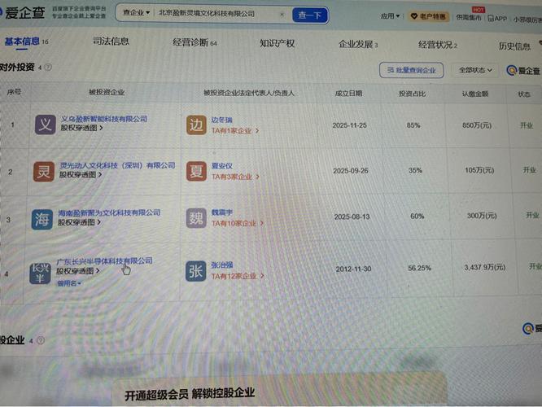542x407 pixels.
Task: Click the 张 person avatar icon
Action: click(x=195, y=271)
